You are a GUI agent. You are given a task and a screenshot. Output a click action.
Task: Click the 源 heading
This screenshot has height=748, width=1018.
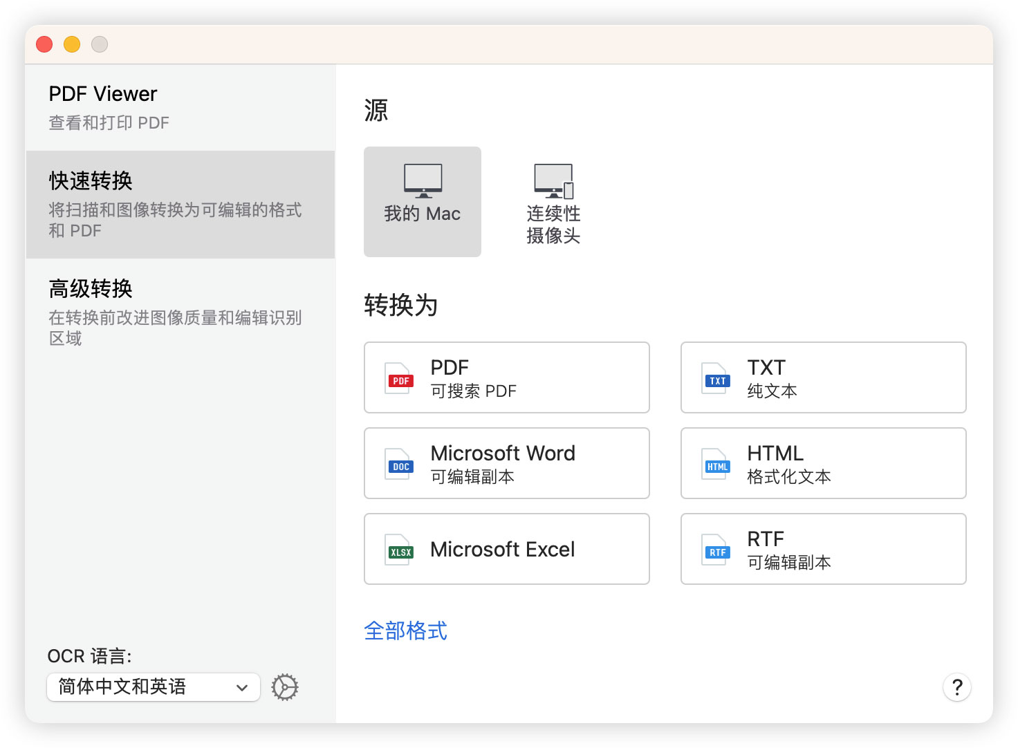pos(376,110)
